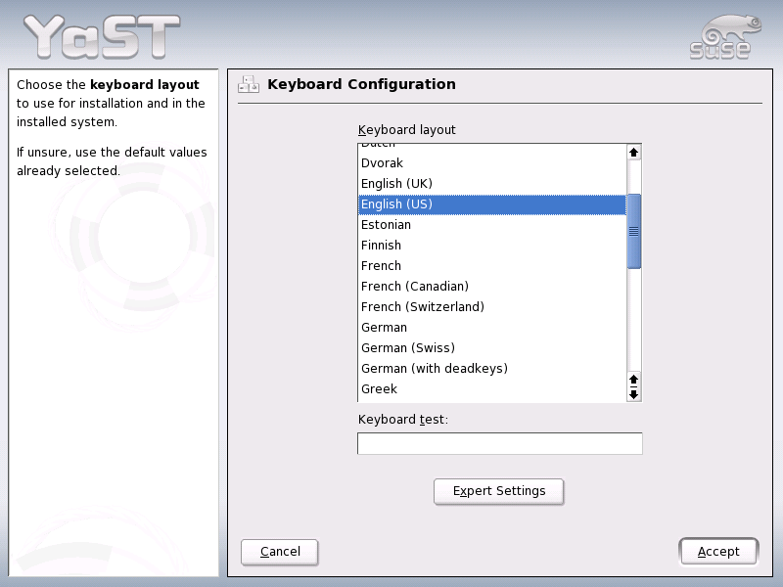Viewport: 783px width, 587px height.
Task: Click inside the Keyboard test field
Action: (499, 443)
